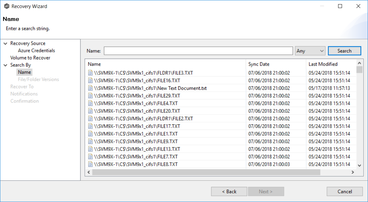Click the file icon next to FILE20.TXT

90,111
